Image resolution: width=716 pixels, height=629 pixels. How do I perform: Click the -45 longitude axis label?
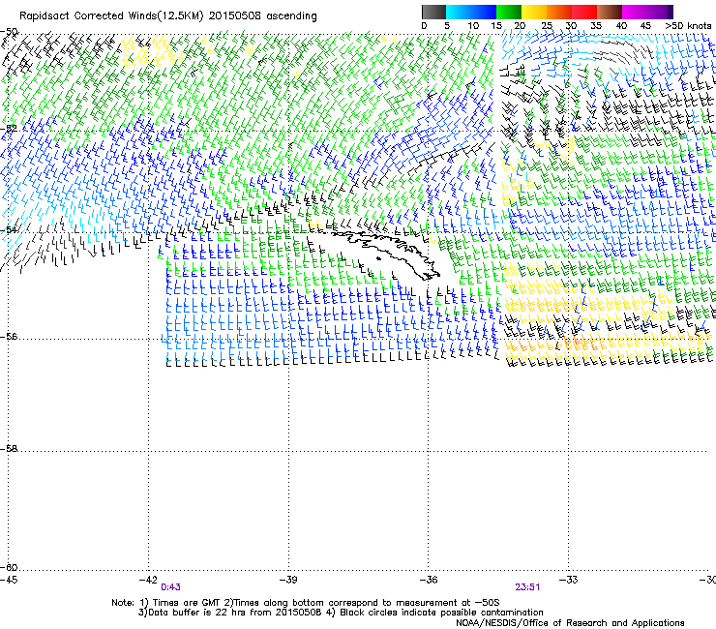pyautogui.click(x=9, y=580)
